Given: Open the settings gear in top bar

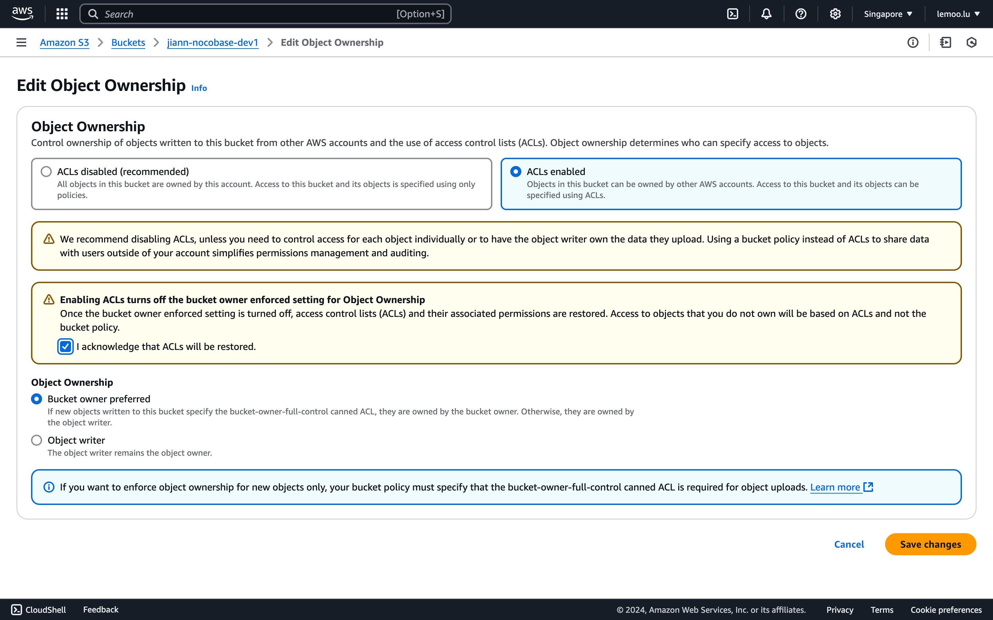Looking at the screenshot, I should point(835,14).
